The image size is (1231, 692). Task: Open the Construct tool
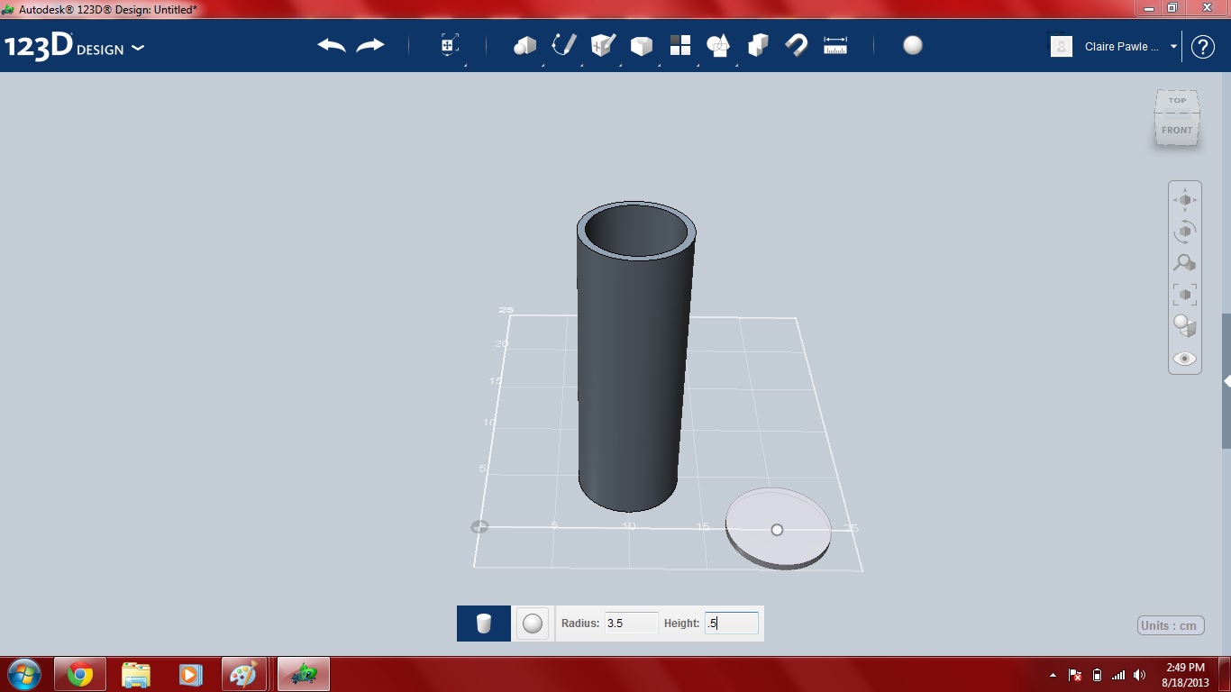(x=603, y=45)
